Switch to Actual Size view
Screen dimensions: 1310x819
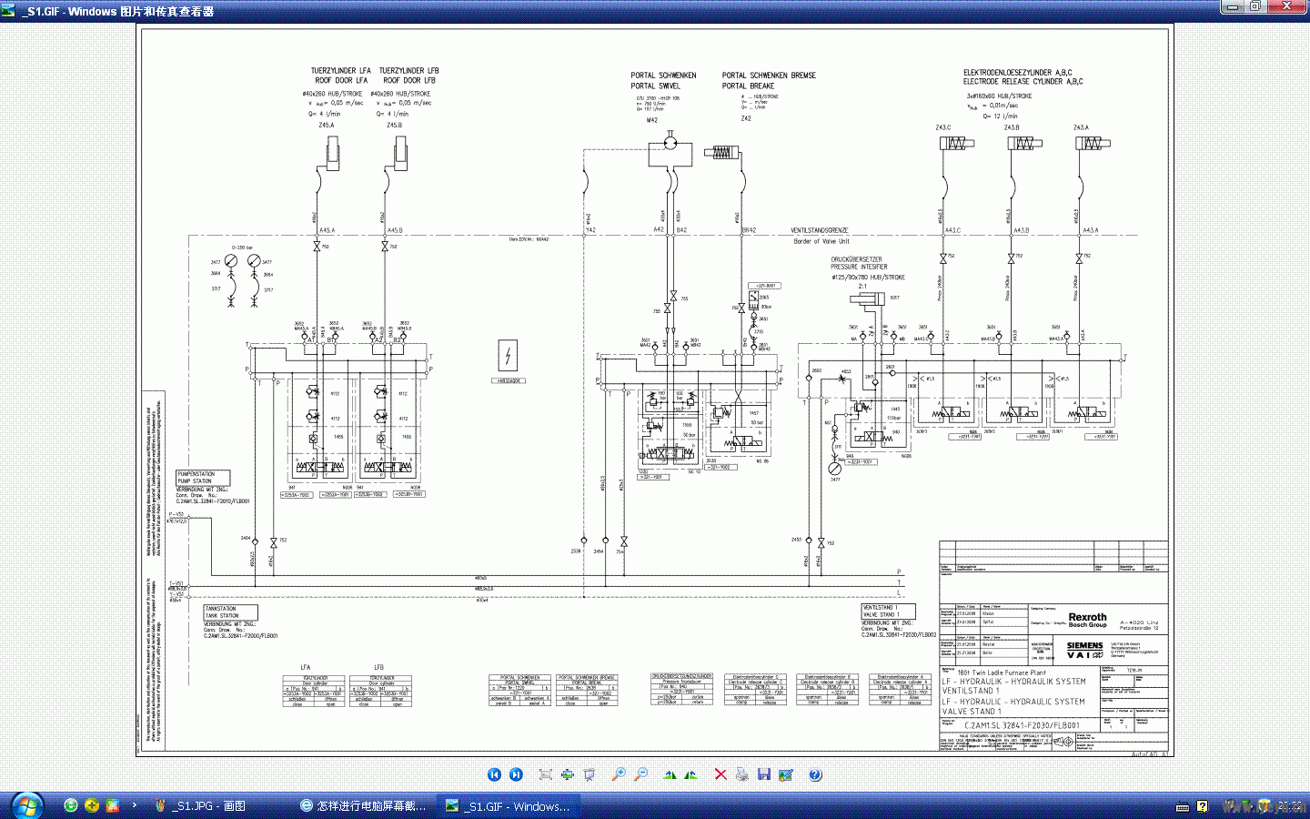click(567, 774)
